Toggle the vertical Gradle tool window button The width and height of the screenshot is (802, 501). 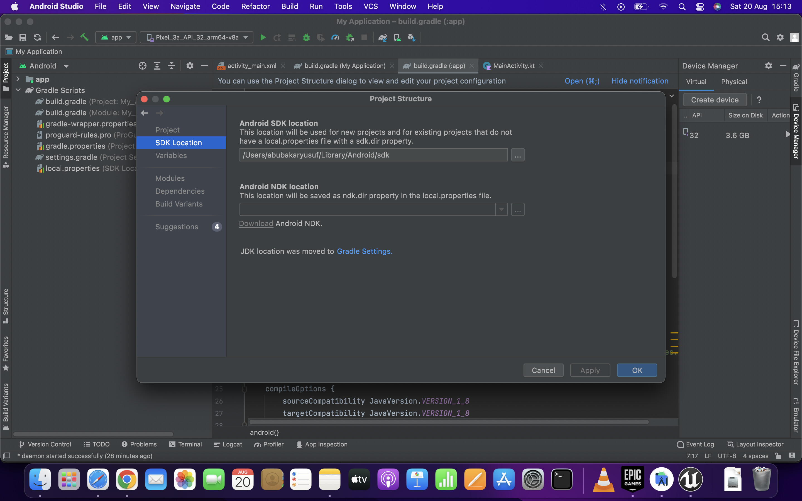pyautogui.click(x=796, y=78)
